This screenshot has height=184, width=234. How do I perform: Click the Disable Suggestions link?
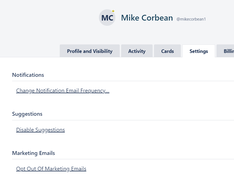[41, 130]
